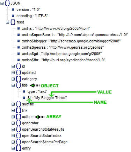
Task: Select the version : "1.0" row
Action: [28, 9]
